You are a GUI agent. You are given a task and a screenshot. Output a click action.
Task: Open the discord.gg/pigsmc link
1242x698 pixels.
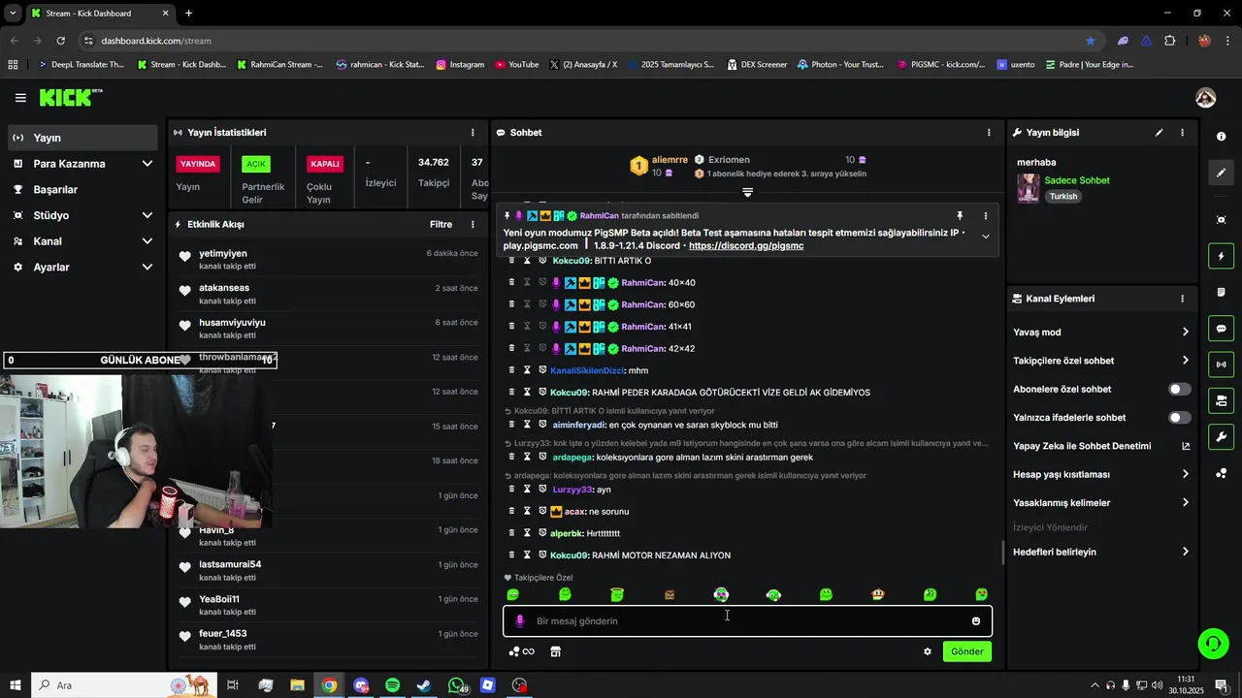point(746,246)
